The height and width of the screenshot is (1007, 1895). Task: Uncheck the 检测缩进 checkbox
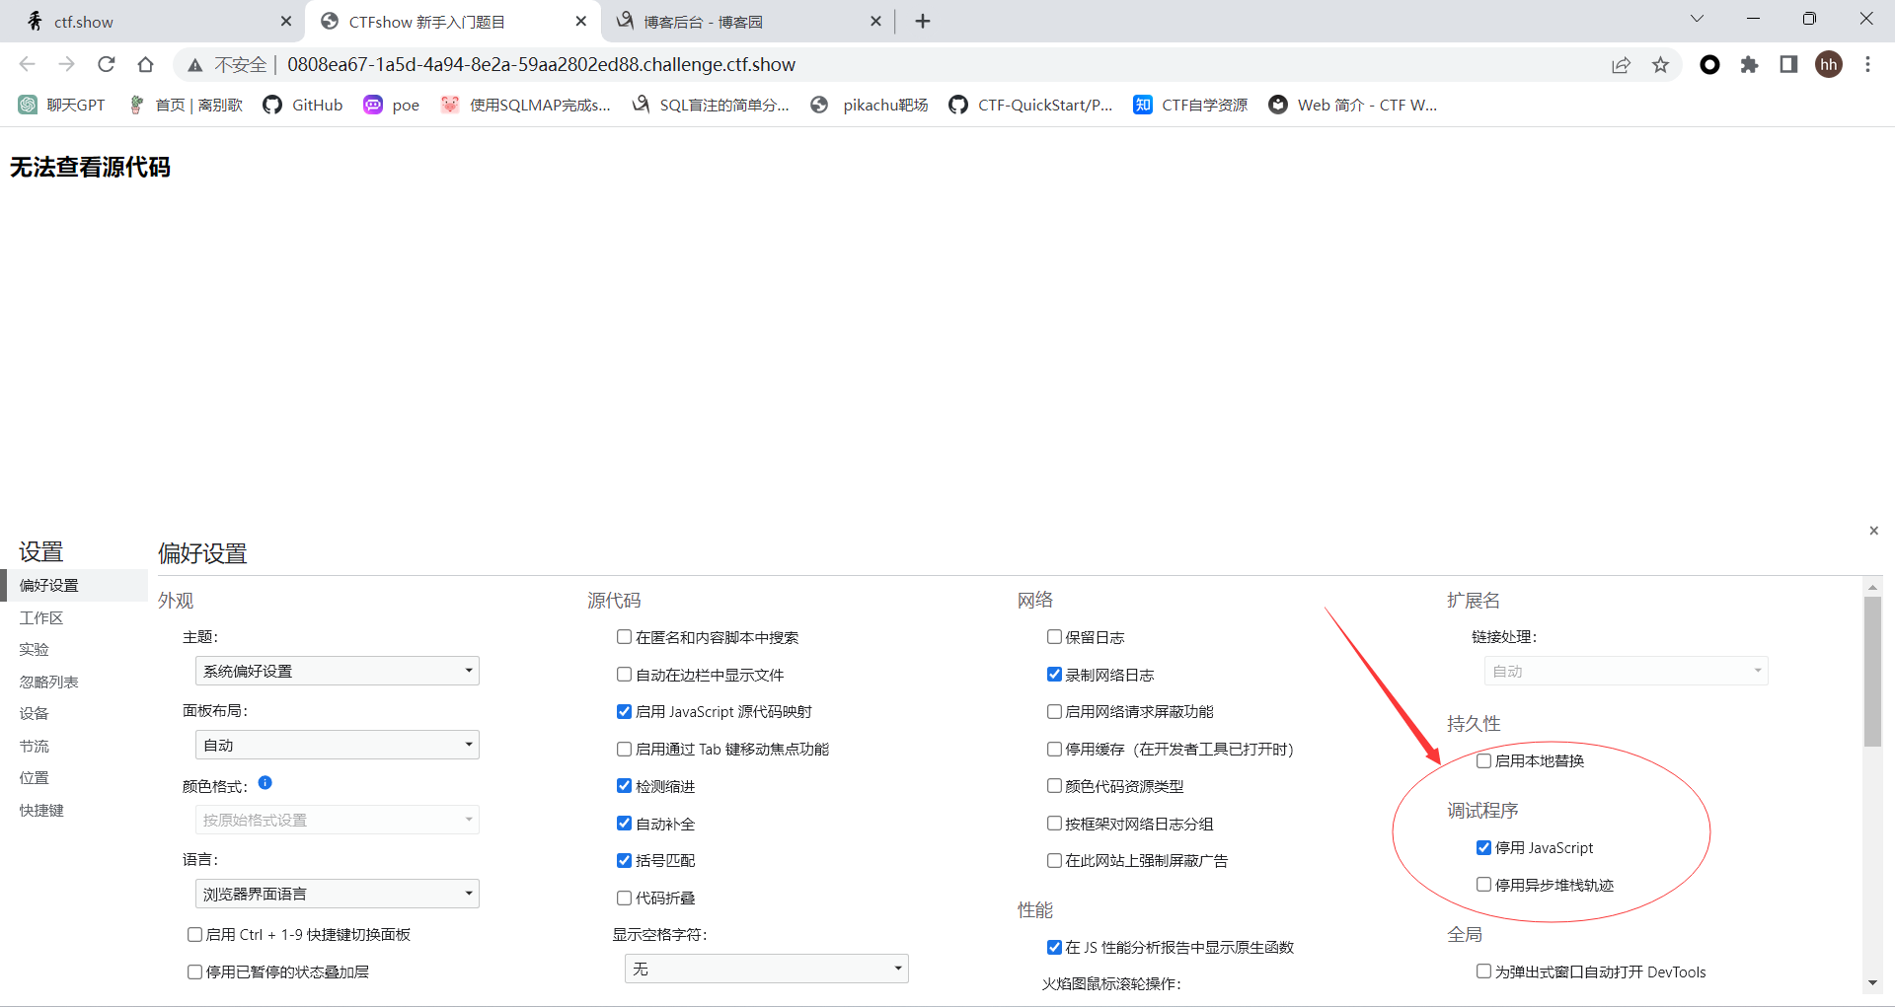[624, 786]
